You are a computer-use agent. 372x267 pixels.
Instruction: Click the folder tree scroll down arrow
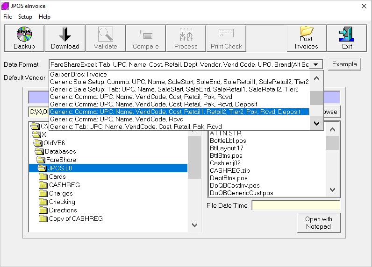(x=194, y=225)
